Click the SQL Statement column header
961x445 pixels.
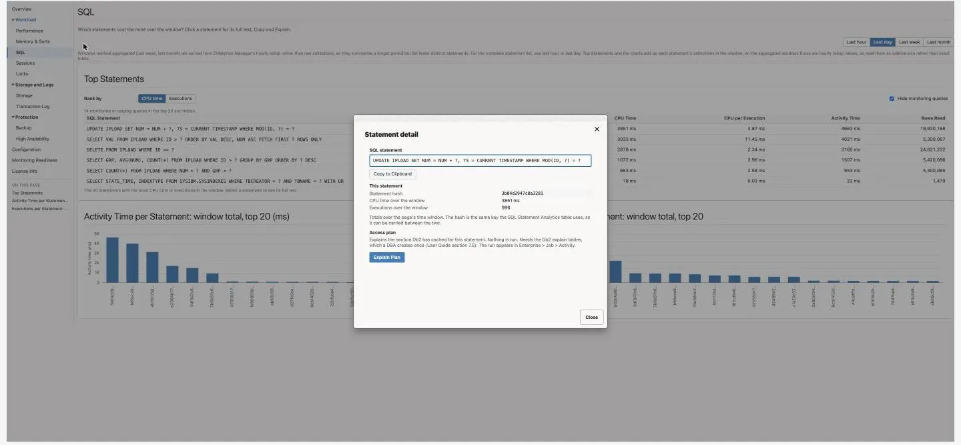tap(103, 118)
